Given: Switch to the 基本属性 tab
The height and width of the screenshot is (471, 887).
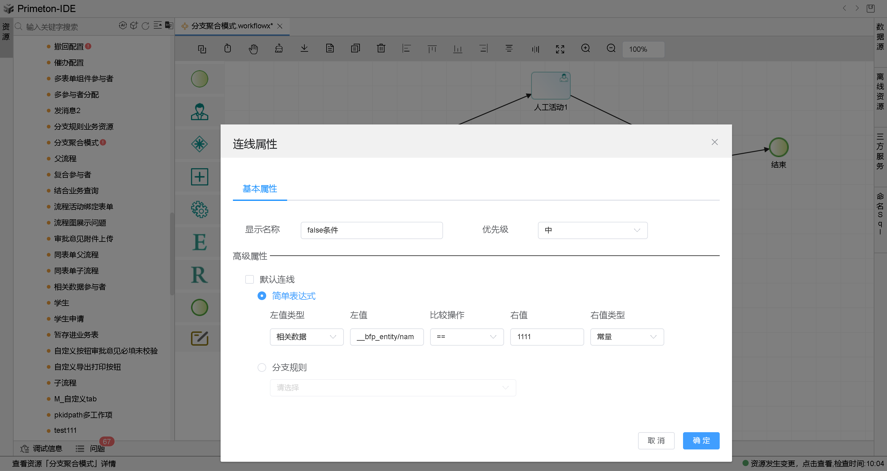Looking at the screenshot, I should click(x=260, y=189).
